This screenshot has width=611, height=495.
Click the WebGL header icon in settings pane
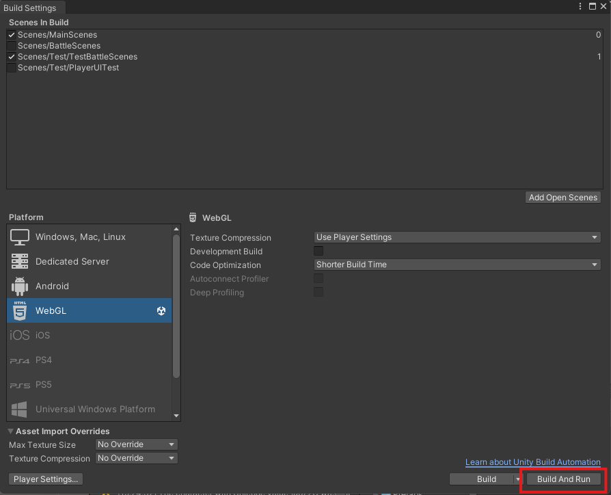(x=193, y=217)
